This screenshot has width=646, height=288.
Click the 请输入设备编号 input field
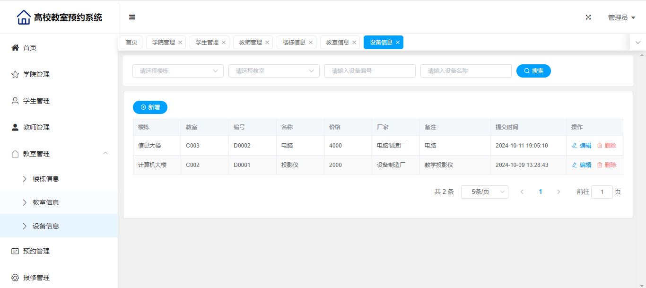370,71
